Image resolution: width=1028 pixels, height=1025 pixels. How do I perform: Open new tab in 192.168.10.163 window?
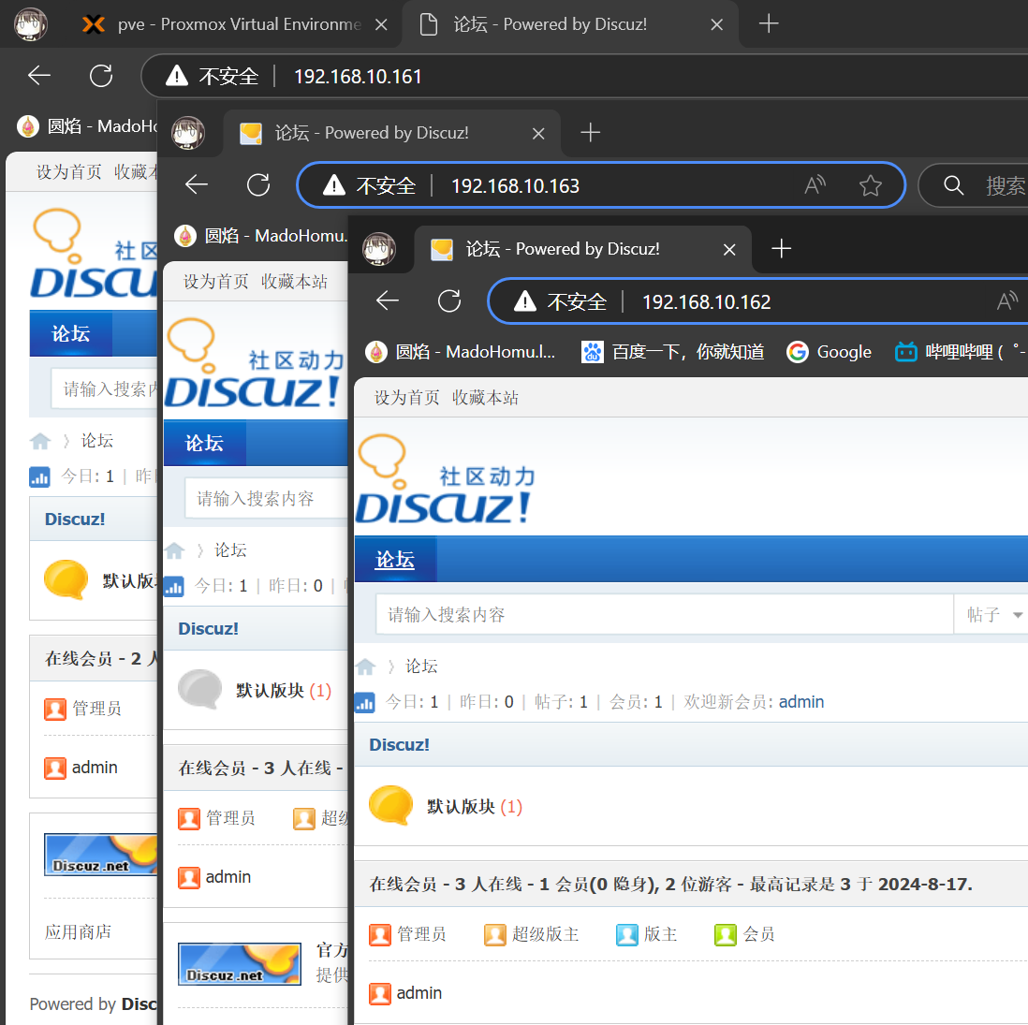[x=590, y=132]
